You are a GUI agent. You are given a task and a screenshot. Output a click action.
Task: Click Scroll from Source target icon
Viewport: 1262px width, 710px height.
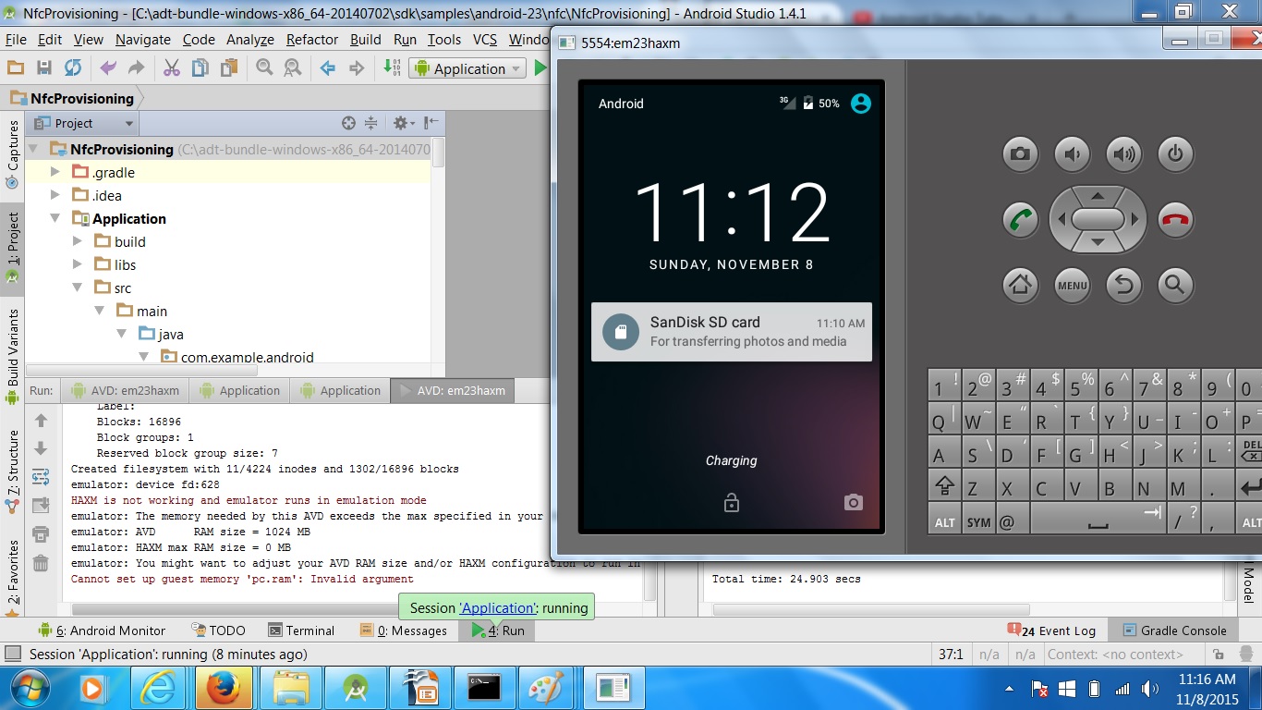348,123
